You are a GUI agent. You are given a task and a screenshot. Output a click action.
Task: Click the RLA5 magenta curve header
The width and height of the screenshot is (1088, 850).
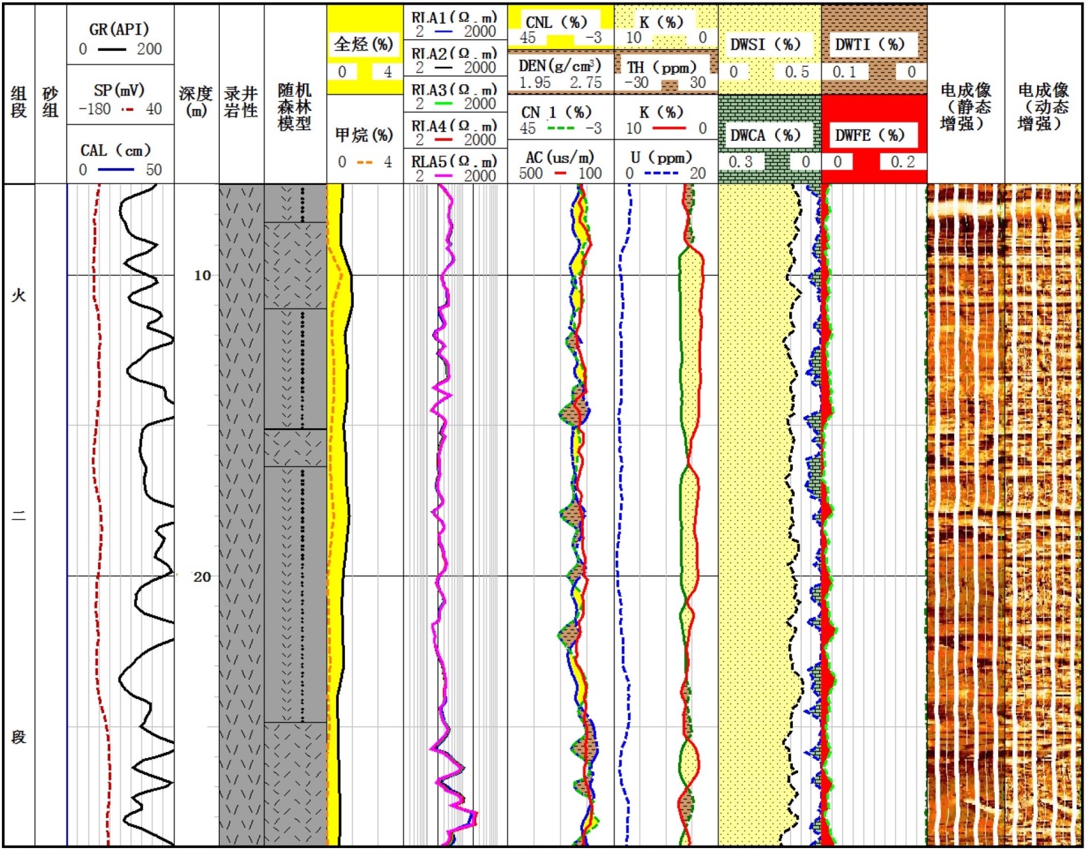coord(455,161)
